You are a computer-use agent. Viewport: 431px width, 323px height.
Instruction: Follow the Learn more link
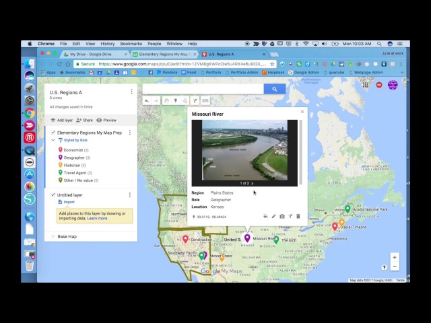click(x=97, y=218)
